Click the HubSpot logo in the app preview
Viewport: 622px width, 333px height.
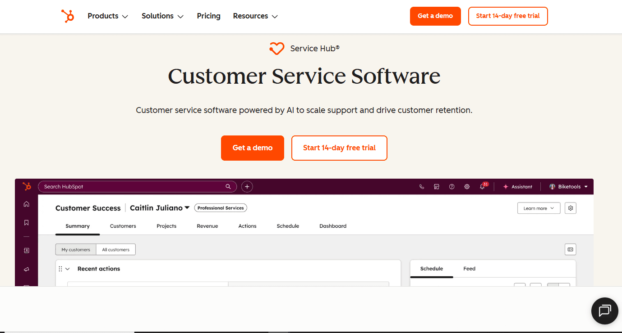27,186
